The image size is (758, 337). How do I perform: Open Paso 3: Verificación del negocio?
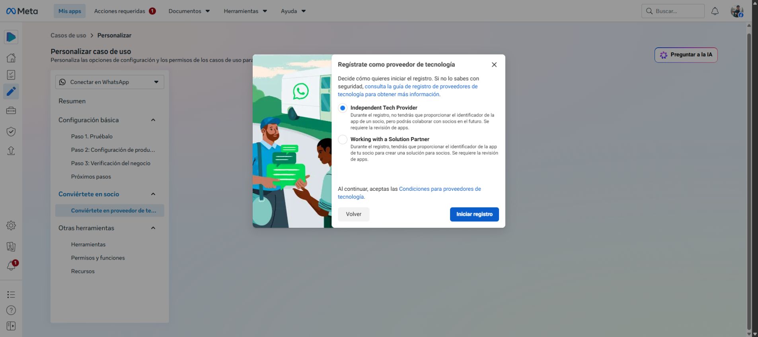coord(111,163)
